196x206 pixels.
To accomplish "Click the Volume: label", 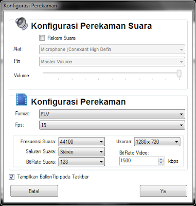I will click(22, 76).
